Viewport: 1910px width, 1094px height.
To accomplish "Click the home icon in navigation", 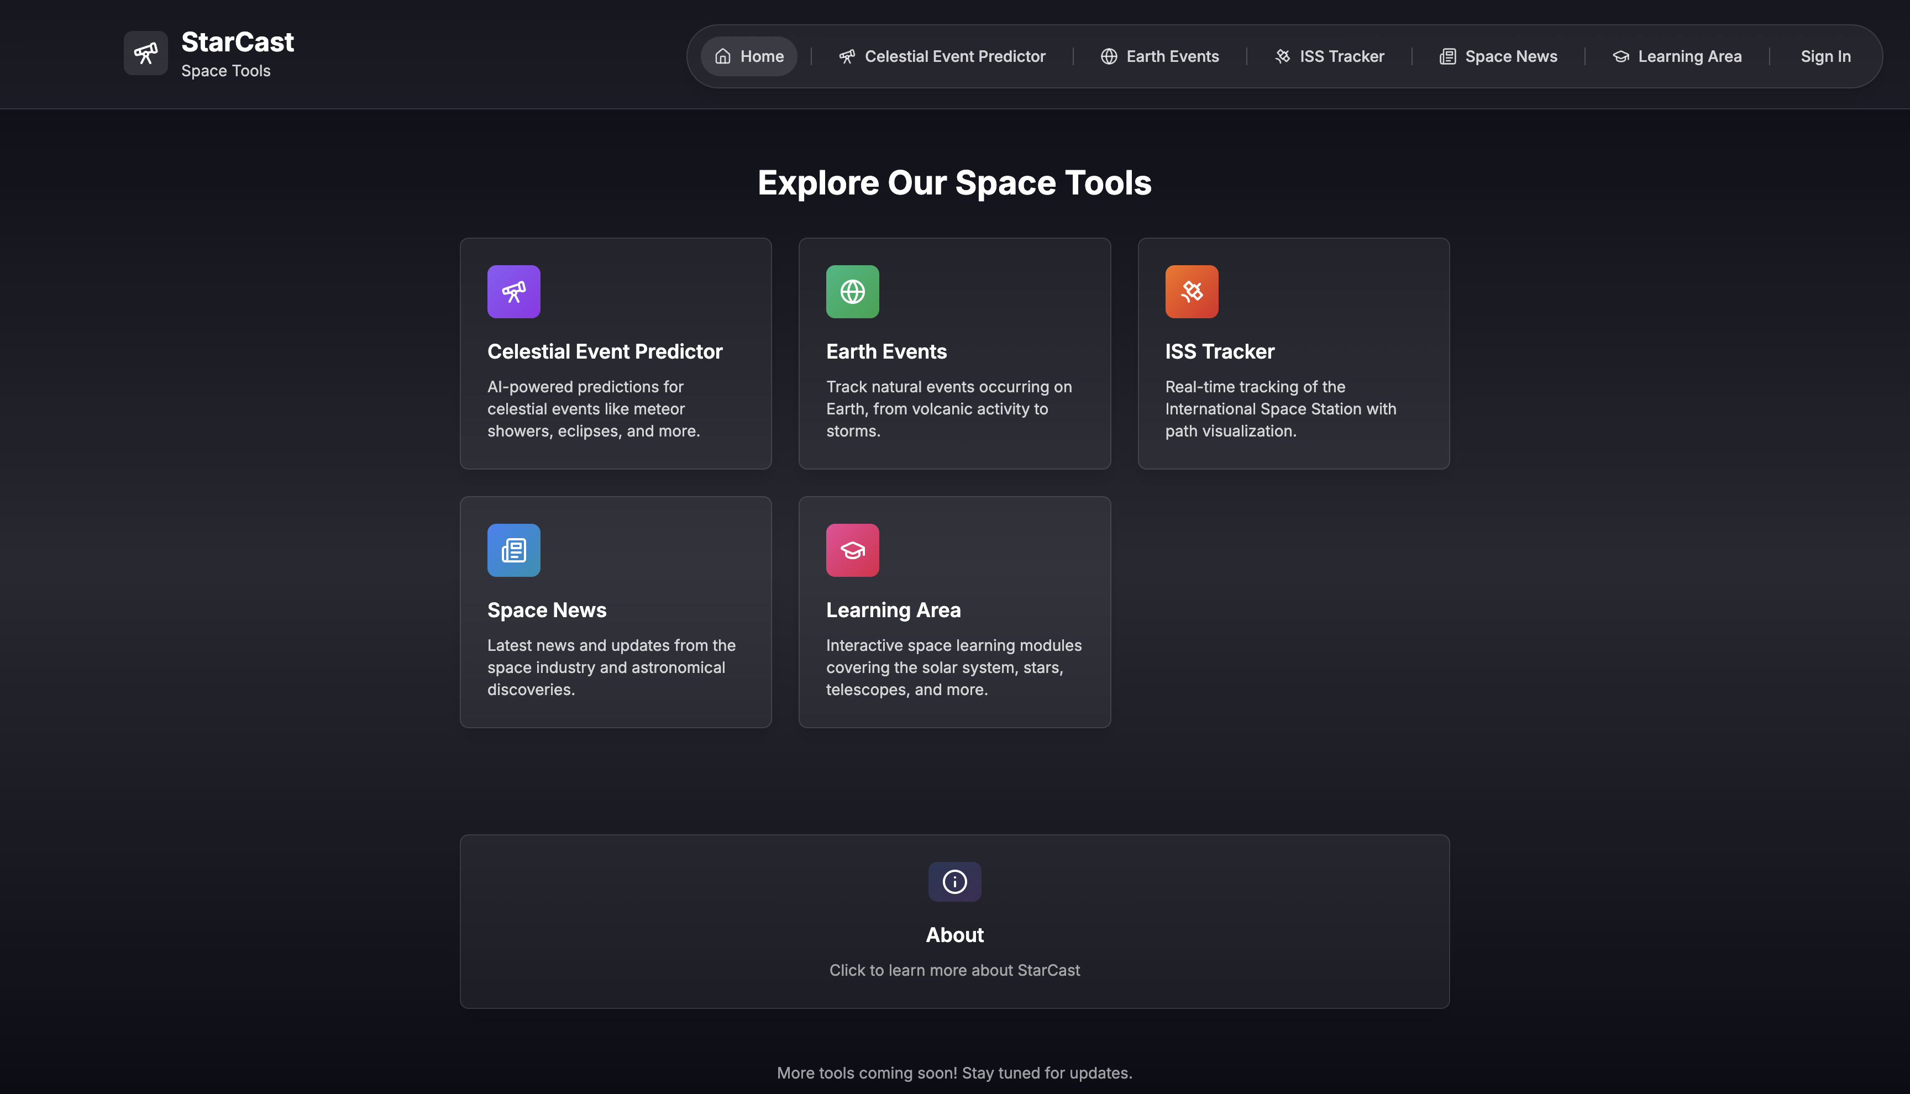I will [723, 56].
